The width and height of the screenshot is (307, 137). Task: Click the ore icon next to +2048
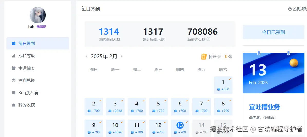(x=110, y=111)
